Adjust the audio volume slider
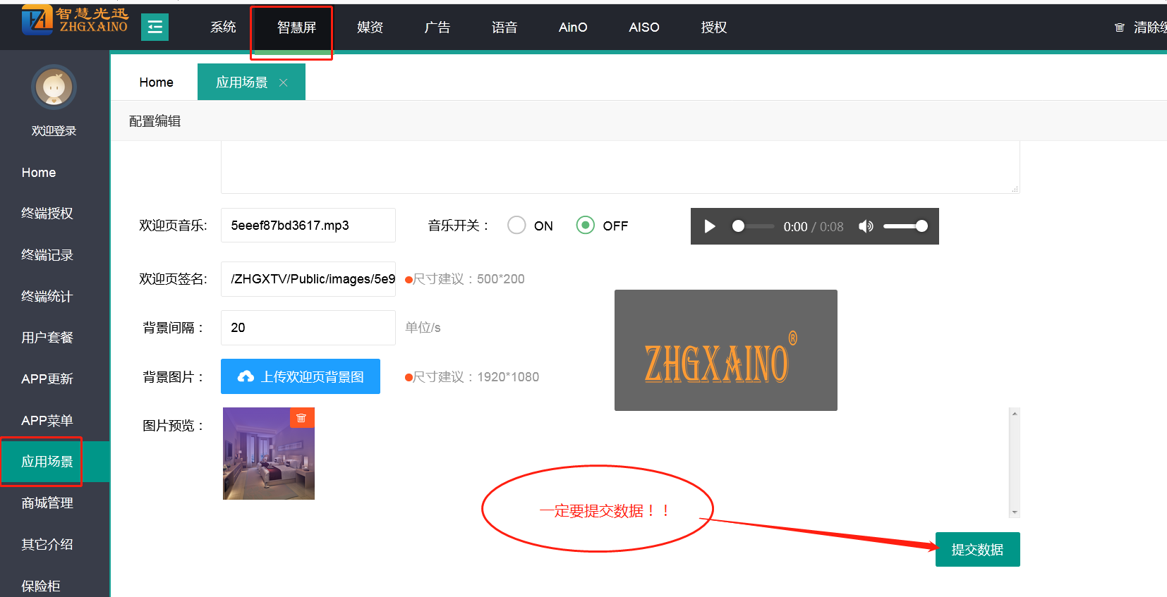 [x=905, y=226]
